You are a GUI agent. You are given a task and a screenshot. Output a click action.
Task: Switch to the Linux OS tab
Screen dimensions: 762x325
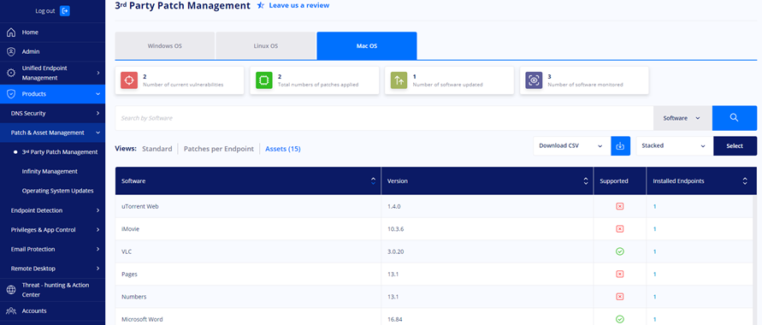point(266,46)
